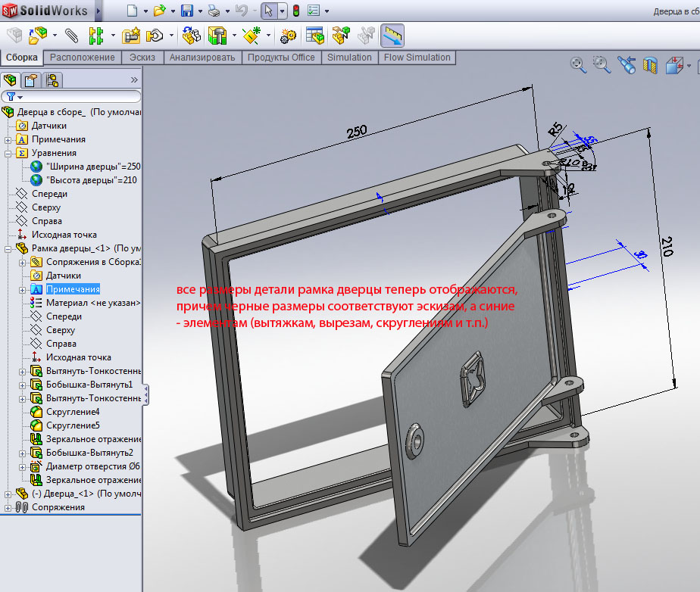Click the Zoom to Area icon
The image size is (700, 592).
click(602, 65)
